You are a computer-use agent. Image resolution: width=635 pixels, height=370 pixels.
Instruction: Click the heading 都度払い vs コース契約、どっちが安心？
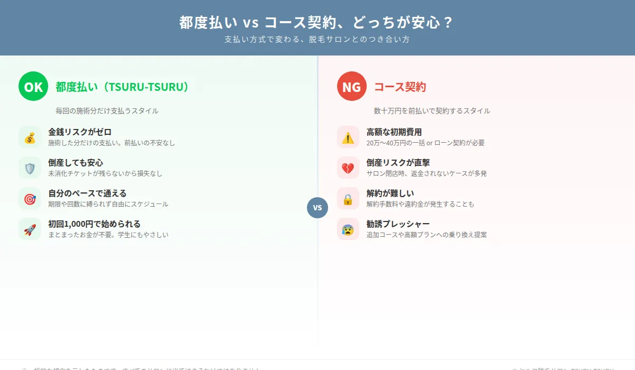tap(317, 23)
